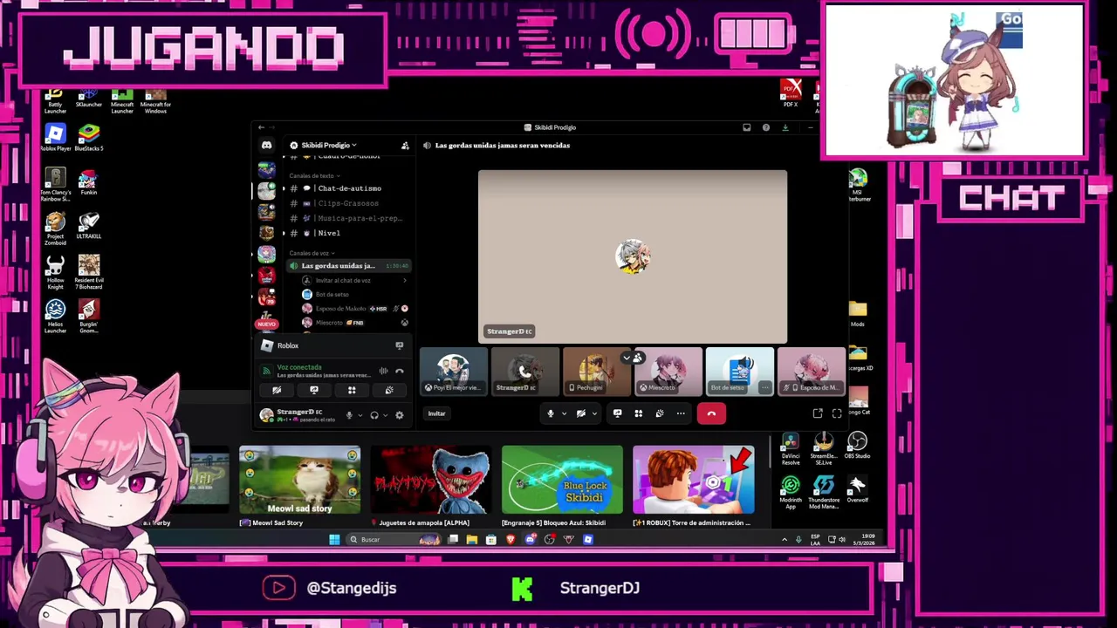The height and width of the screenshot is (628, 1117).
Task: Mute microphone in call control bar
Action: coord(550,413)
